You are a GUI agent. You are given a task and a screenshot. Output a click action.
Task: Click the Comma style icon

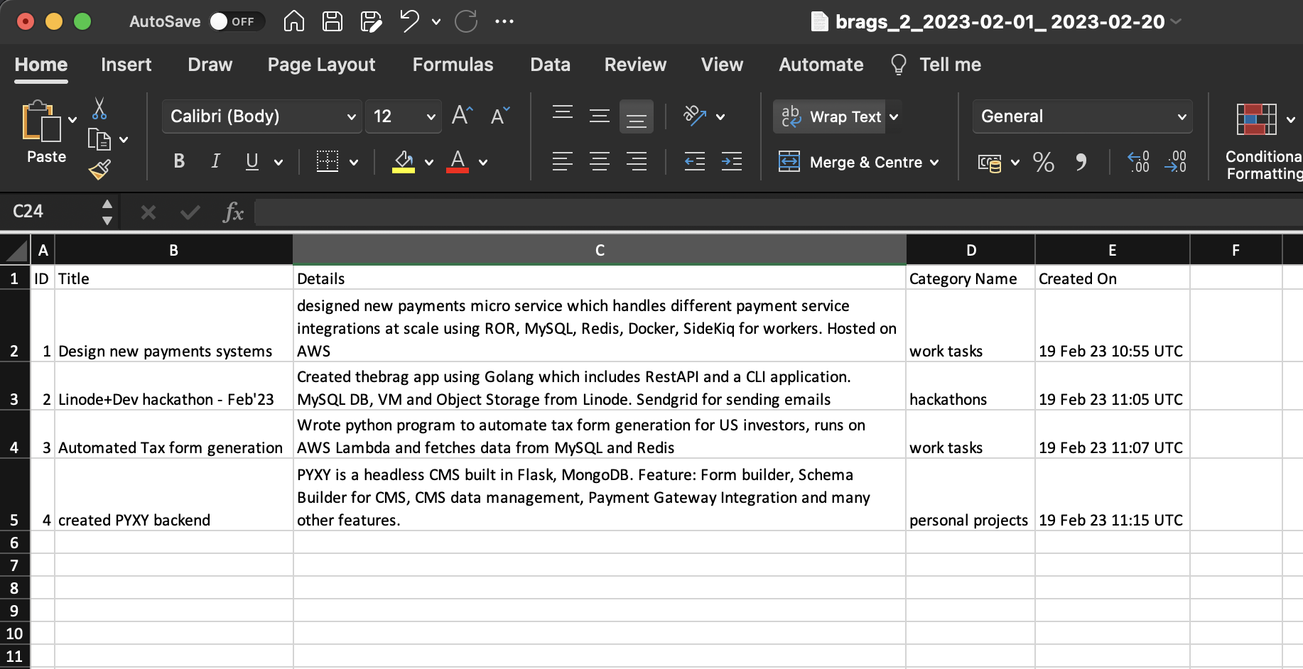pyautogui.click(x=1082, y=163)
